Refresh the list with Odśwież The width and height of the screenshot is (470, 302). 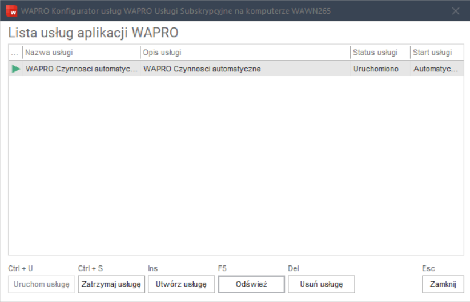251,284
